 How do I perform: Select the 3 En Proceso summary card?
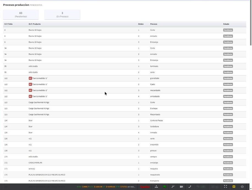(62, 15)
